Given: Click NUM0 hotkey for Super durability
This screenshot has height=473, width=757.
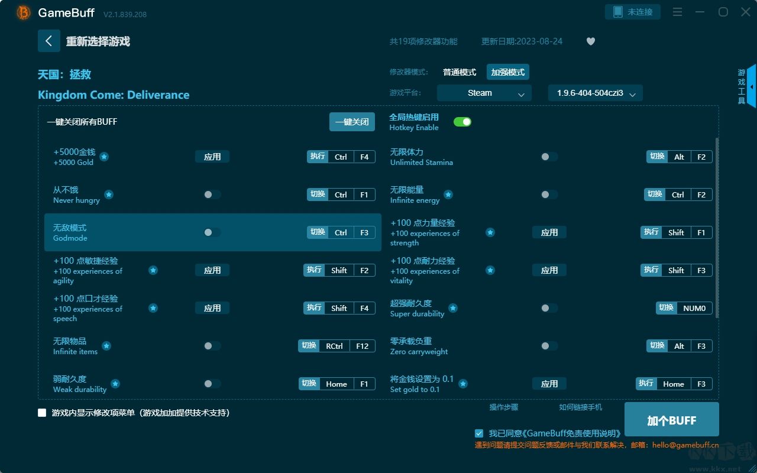Looking at the screenshot, I should click(x=684, y=308).
